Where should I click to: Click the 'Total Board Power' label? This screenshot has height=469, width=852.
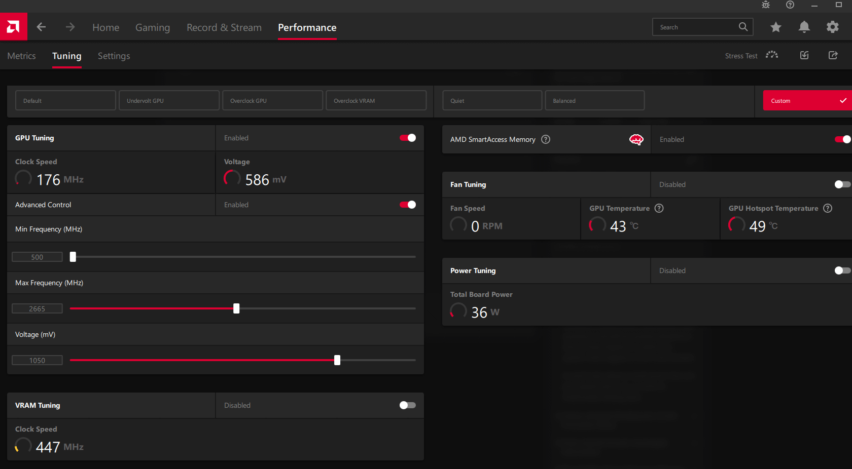pos(481,294)
